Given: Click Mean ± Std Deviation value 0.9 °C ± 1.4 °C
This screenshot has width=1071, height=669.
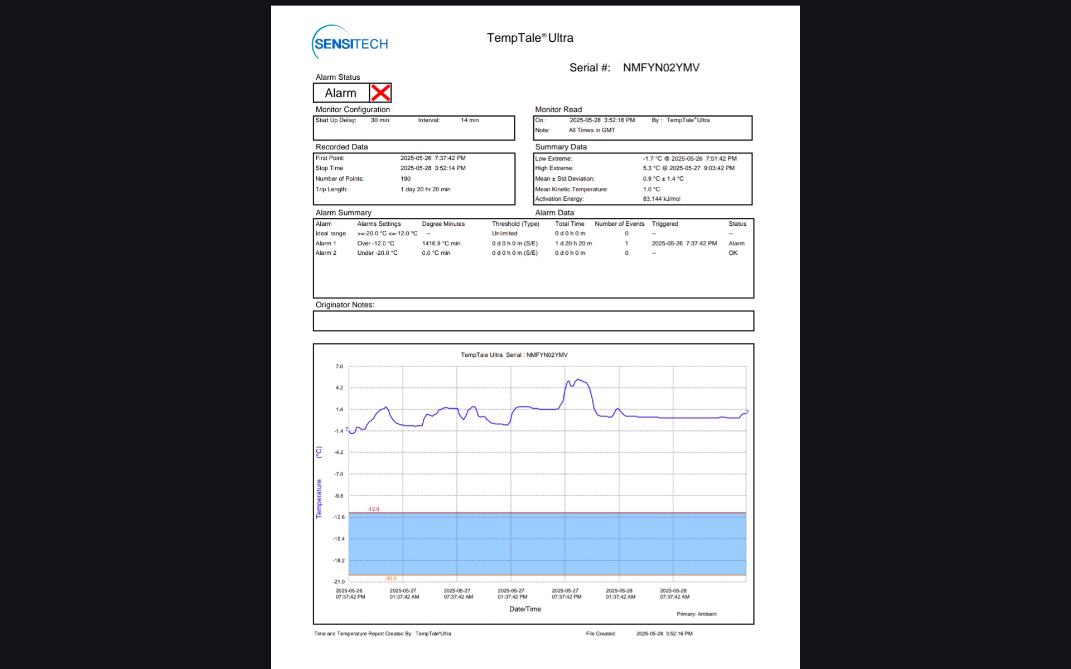Looking at the screenshot, I should (663, 179).
